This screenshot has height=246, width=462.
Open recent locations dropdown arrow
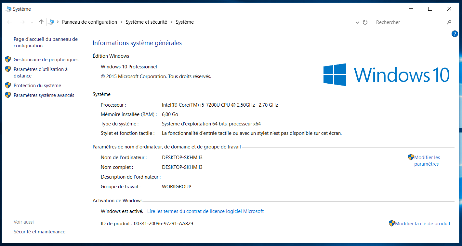[32, 22]
